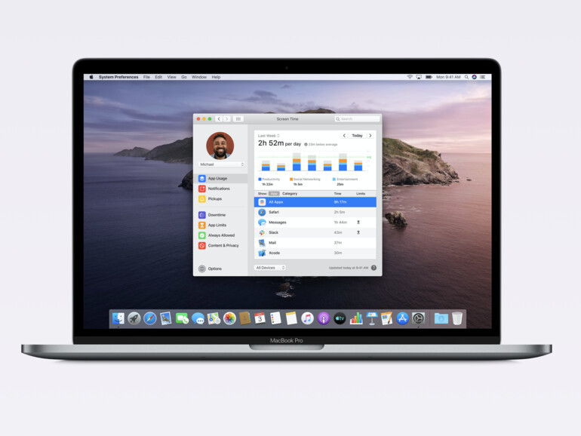Click the Time column header
The height and width of the screenshot is (436, 581).
pos(337,194)
